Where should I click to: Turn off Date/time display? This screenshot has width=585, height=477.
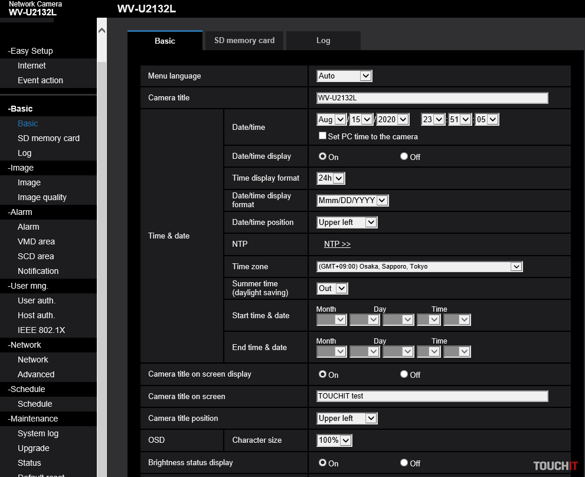pyautogui.click(x=404, y=156)
